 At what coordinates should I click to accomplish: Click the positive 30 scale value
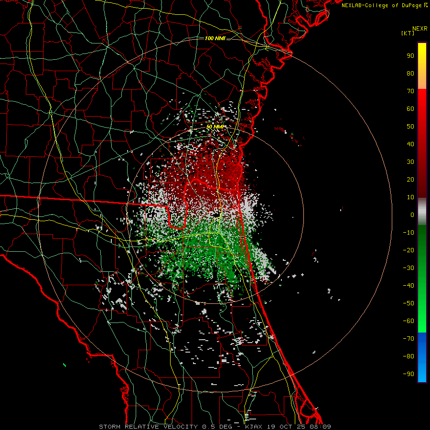(x=410, y=162)
